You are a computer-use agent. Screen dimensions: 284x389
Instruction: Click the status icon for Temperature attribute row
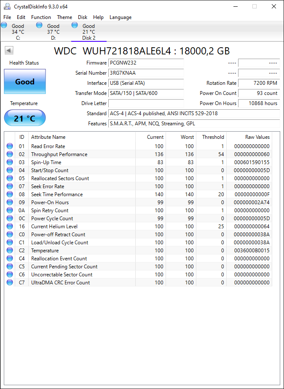click(10, 250)
